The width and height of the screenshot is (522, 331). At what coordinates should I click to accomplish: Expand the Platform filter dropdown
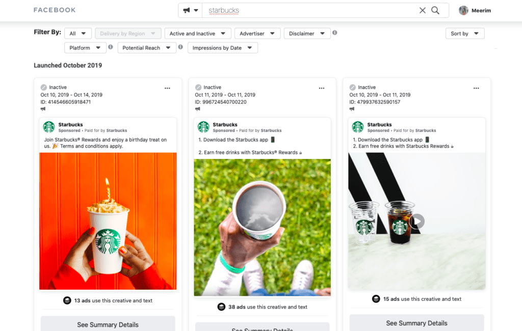[85, 47]
